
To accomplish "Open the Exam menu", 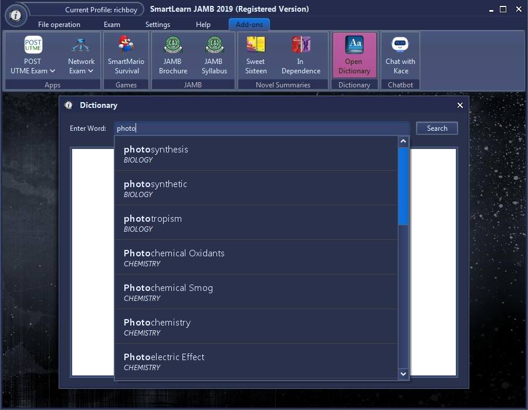I will tap(112, 25).
